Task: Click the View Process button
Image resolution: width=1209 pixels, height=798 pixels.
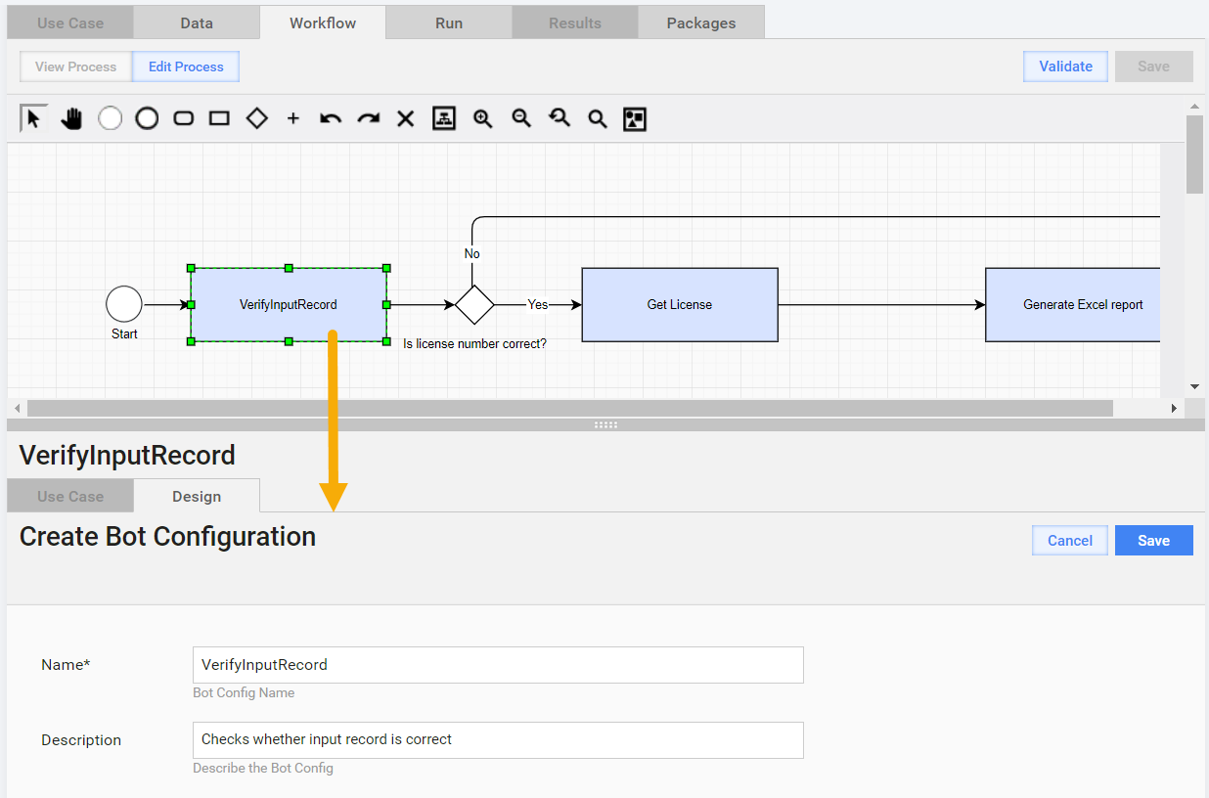Action: 75,66
